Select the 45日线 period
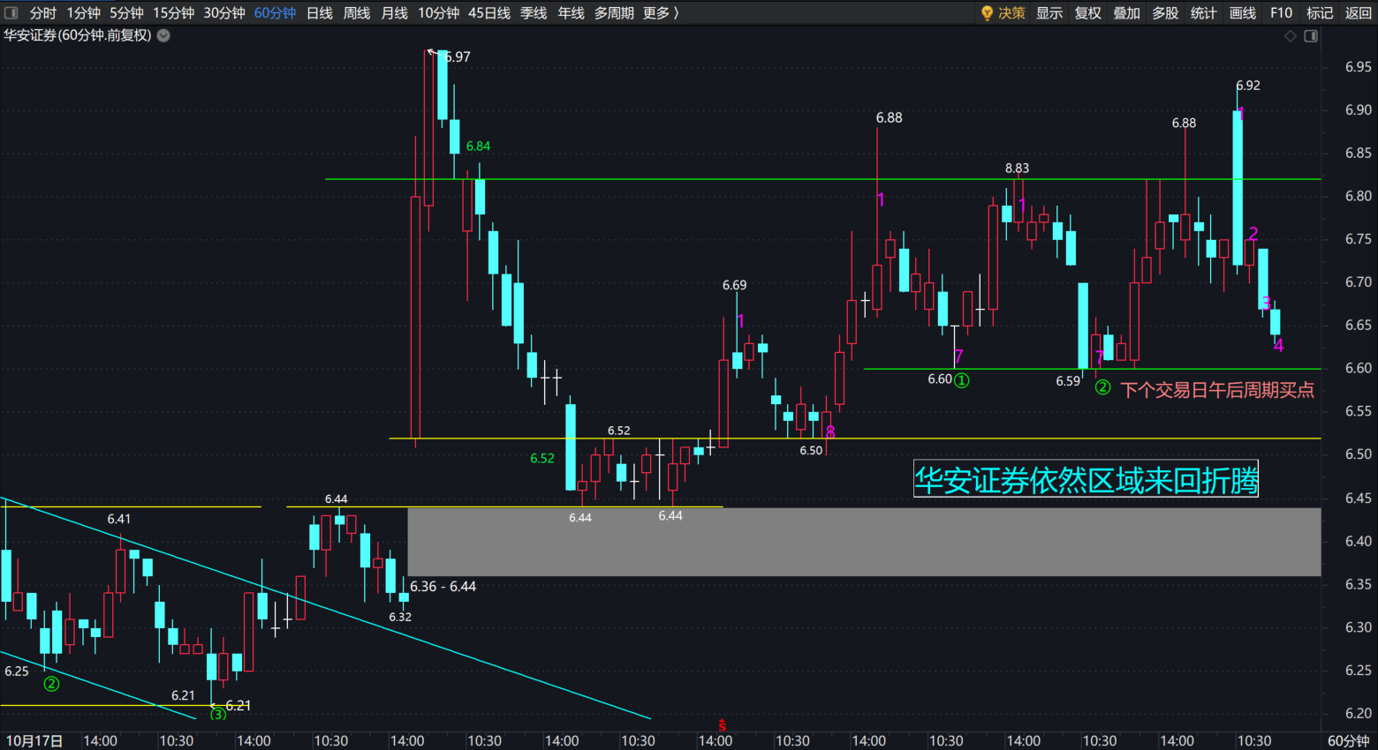 [489, 12]
